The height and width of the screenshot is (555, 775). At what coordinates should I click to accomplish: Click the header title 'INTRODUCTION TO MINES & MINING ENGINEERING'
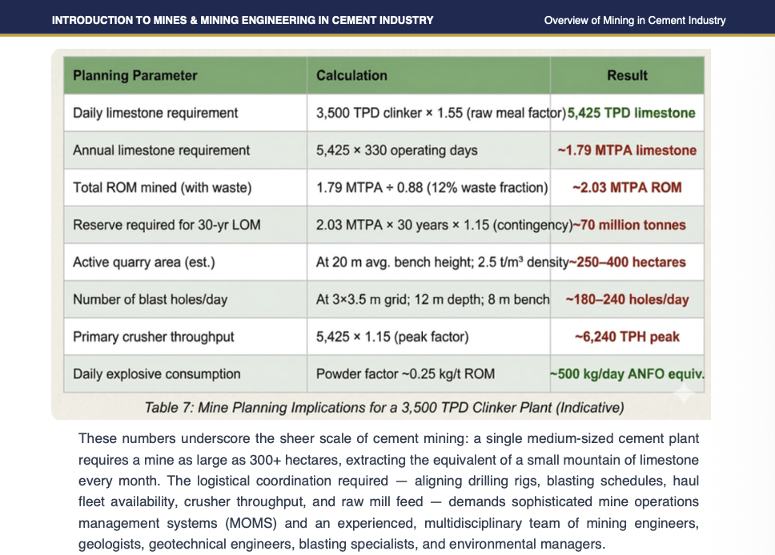[x=242, y=20]
